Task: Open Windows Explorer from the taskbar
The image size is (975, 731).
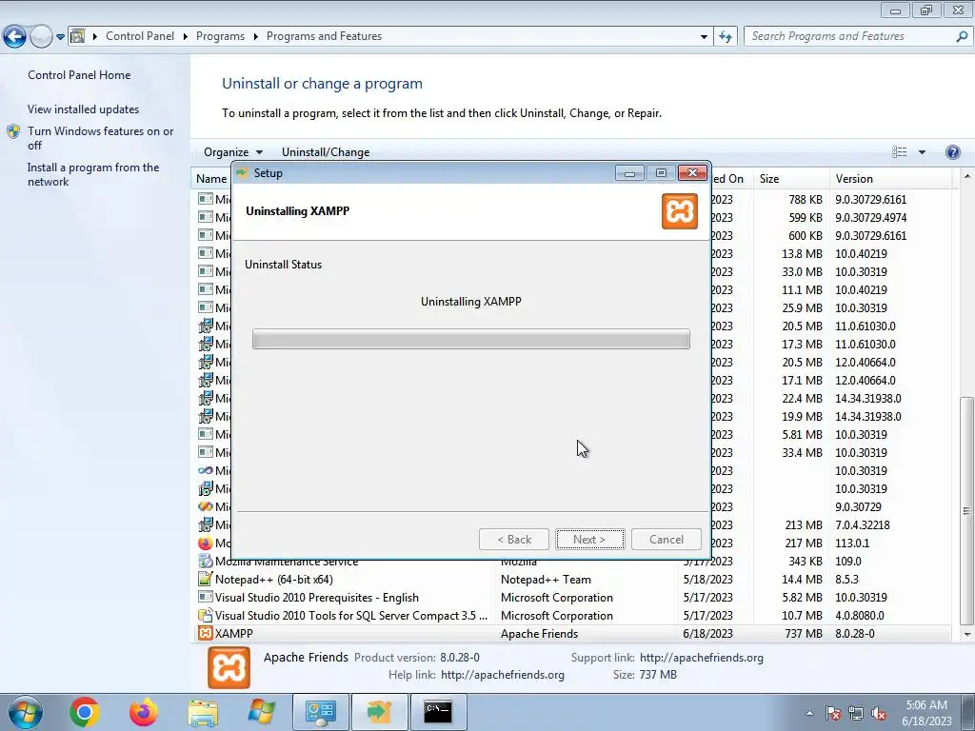Action: pos(203,712)
